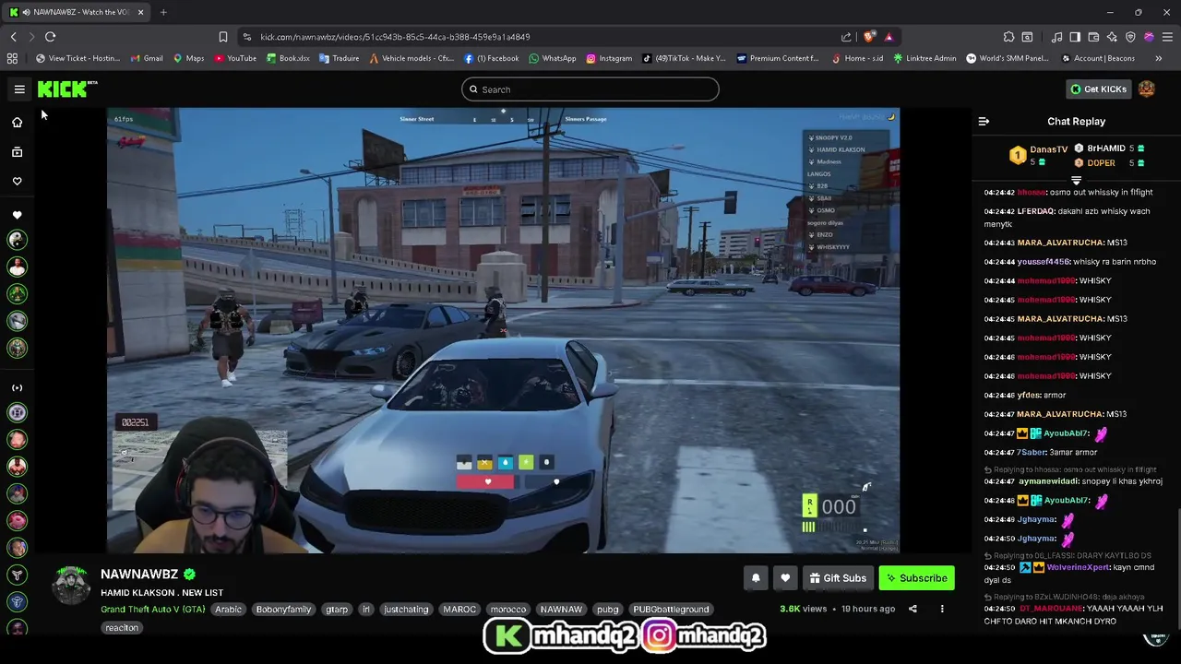Image resolution: width=1181 pixels, height=664 pixels.
Task: Open Traduire bookmark
Action: 339,58
